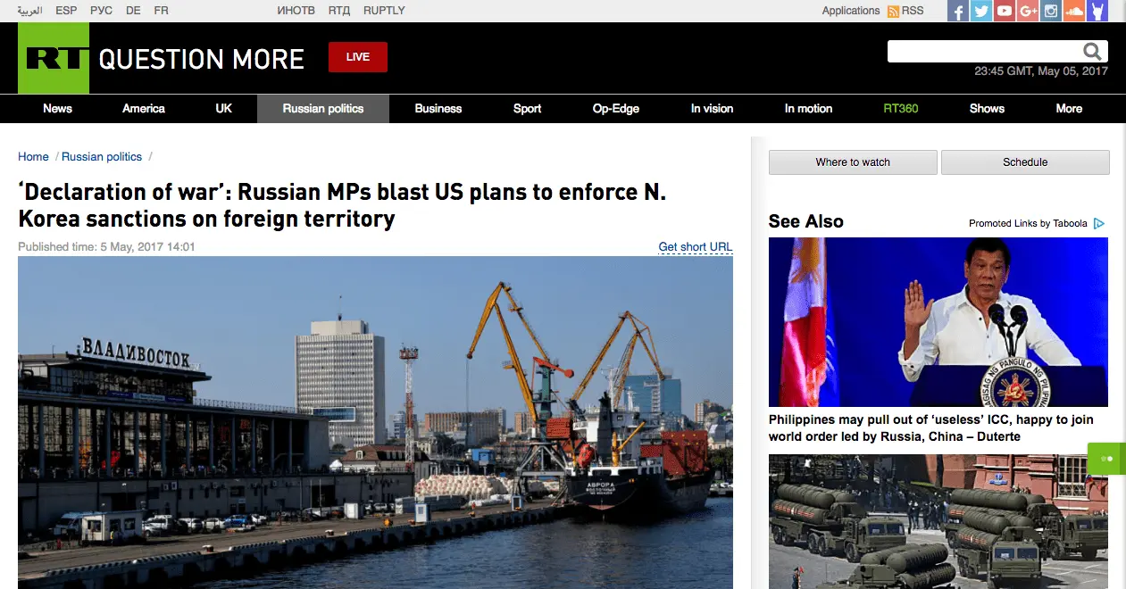Click the orange RSS feed icon
Image resolution: width=1126 pixels, height=589 pixels.
[893, 11]
